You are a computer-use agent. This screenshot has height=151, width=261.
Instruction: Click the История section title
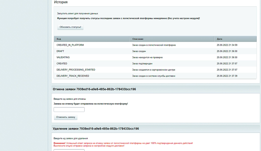pos(61,2)
